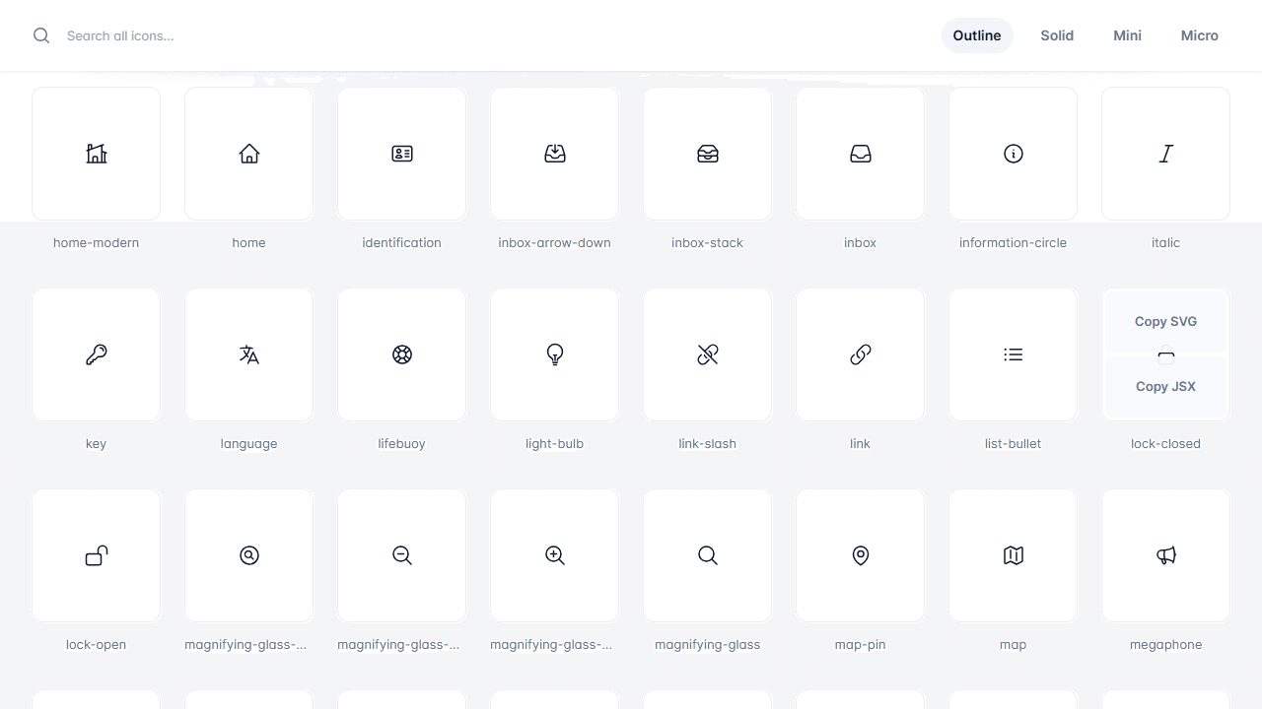Click the 'megaphone' name label
The height and width of the screenshot is (709, 1262).
1165,645
